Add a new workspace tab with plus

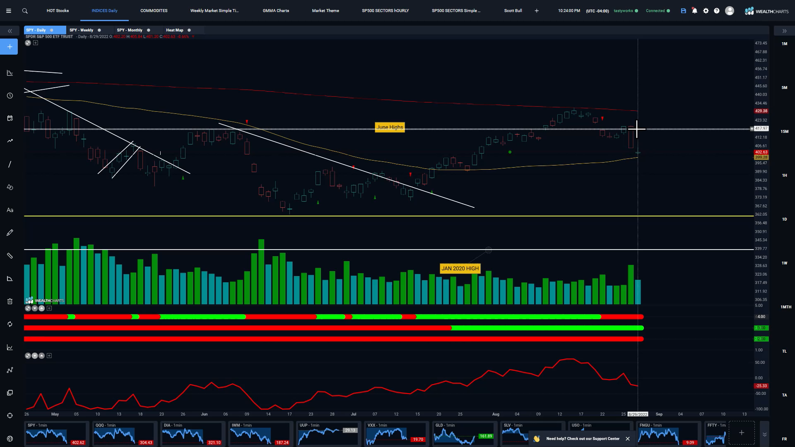(x=537, y=11)
